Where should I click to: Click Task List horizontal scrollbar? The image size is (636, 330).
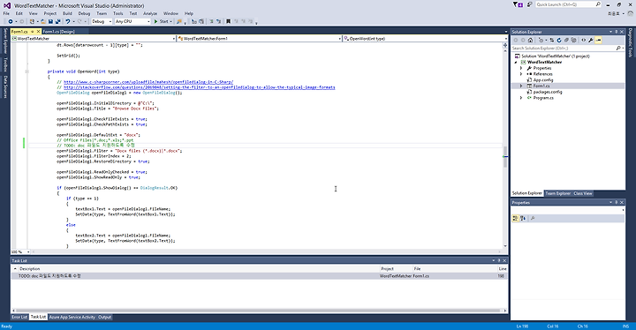pos(258,311)
